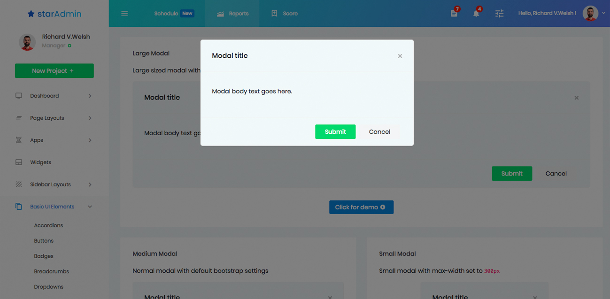Click the Dashboard monitor icon in sidebar
This screenshot has width=610, height=299.
(x=19, y=96)
